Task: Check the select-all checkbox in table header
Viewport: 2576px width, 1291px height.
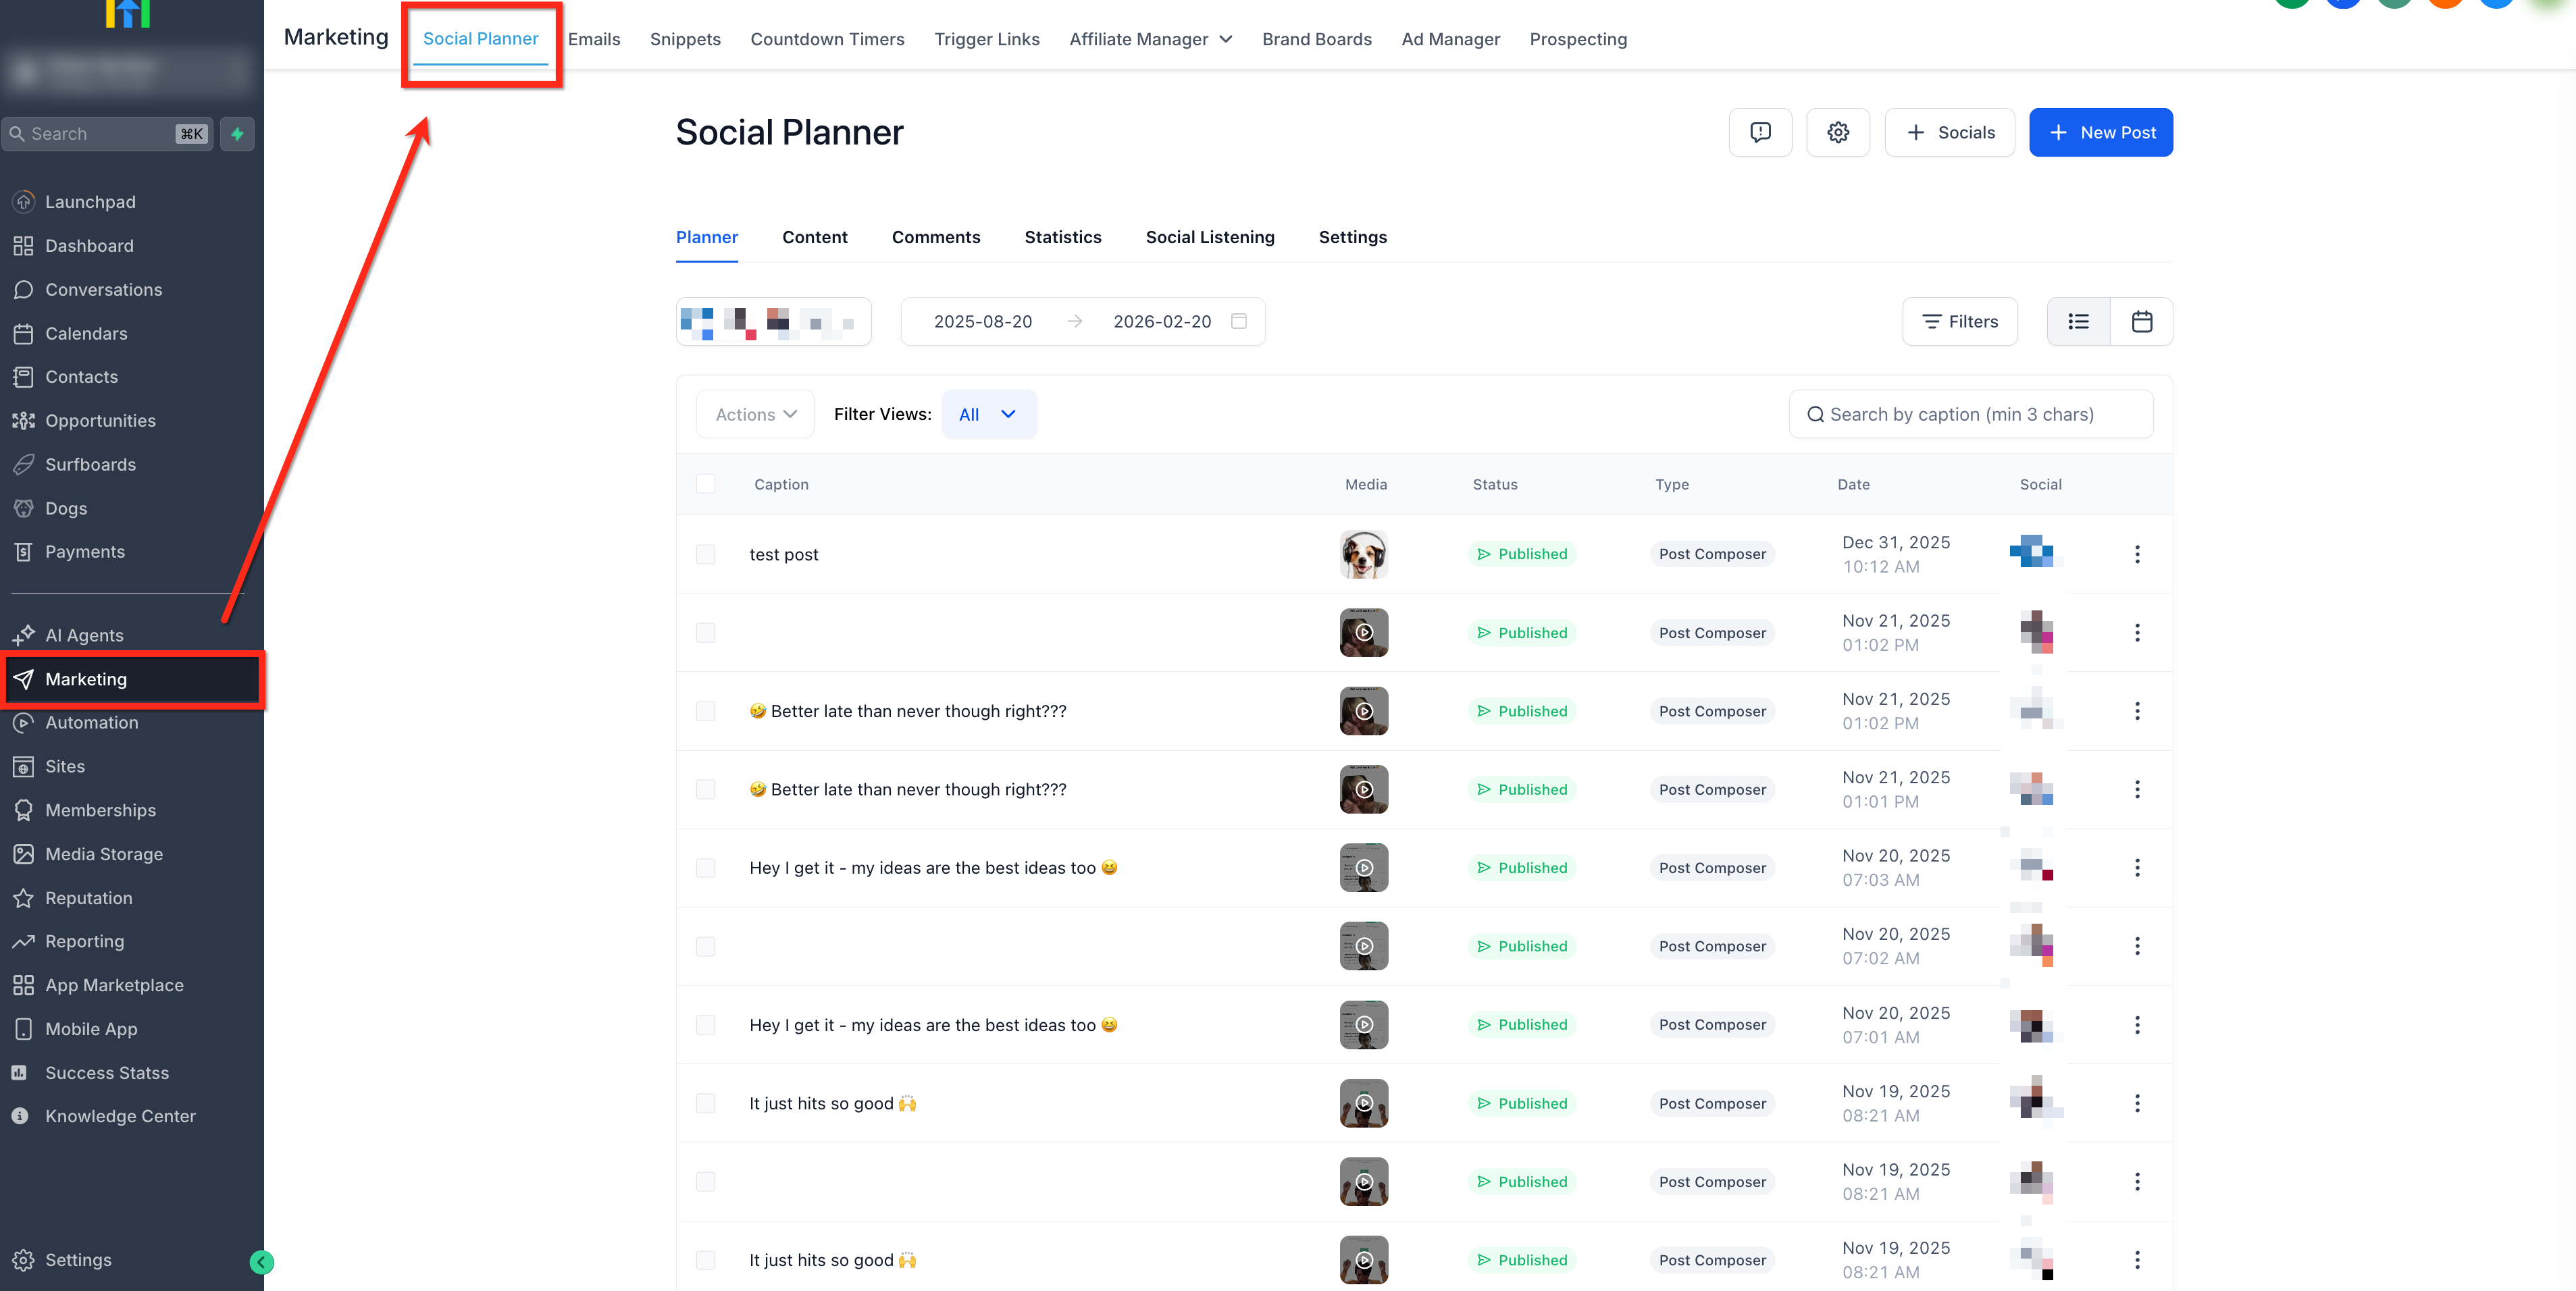Action: pos(706,484)
